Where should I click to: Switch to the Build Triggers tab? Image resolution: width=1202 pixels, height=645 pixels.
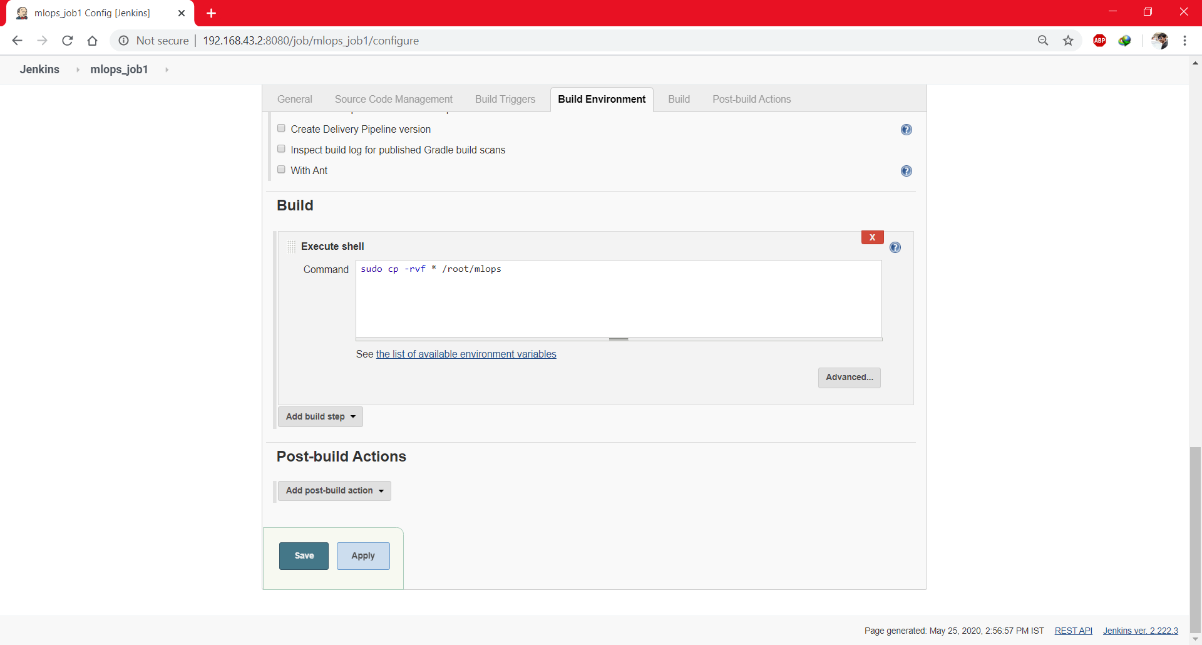coord(505,99)
